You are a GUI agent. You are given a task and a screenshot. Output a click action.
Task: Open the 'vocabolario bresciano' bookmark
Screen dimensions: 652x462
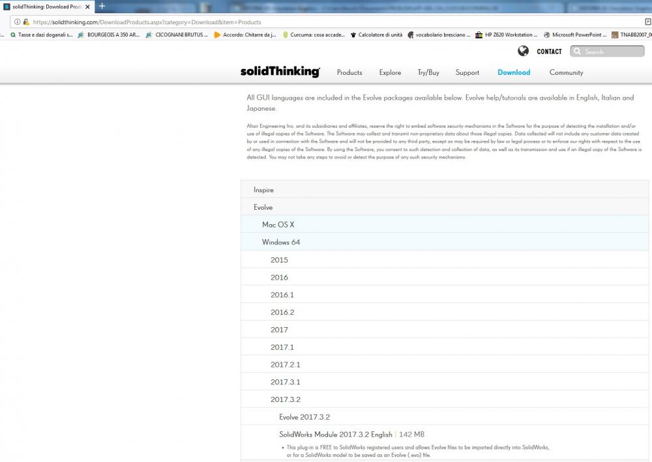439,35
